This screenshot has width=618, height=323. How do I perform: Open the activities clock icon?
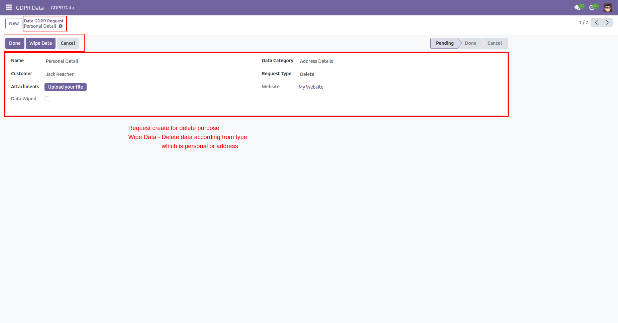click(x=593, y=7)
